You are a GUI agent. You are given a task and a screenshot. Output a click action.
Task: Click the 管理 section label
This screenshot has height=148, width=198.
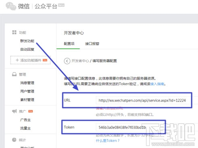pos(23,75)
